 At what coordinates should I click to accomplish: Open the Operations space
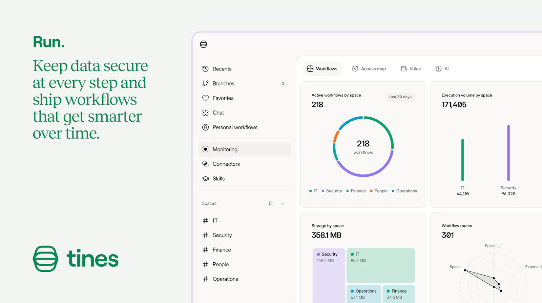[x=244, y=279]
